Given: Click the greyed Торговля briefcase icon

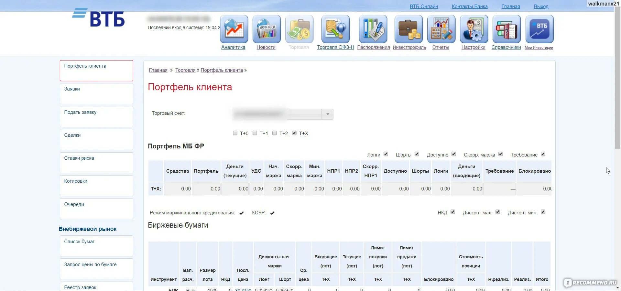Looking at the screenshot, I should [x=299, y=29].
